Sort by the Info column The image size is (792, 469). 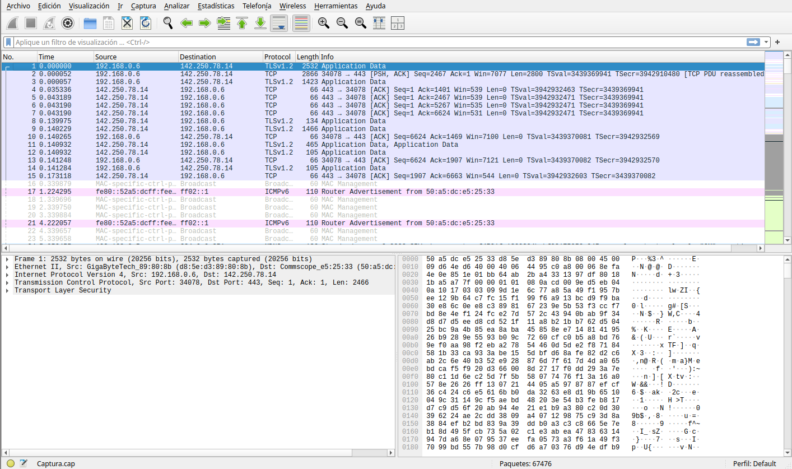[542, 57]
